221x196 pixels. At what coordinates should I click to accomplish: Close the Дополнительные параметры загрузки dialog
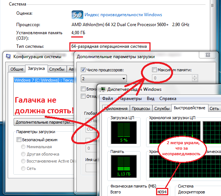click(208, 55)
